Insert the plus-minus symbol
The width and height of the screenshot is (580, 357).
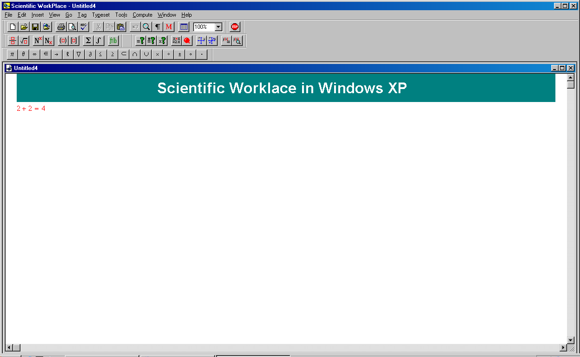pyautogui.click(x=180, y=54)
